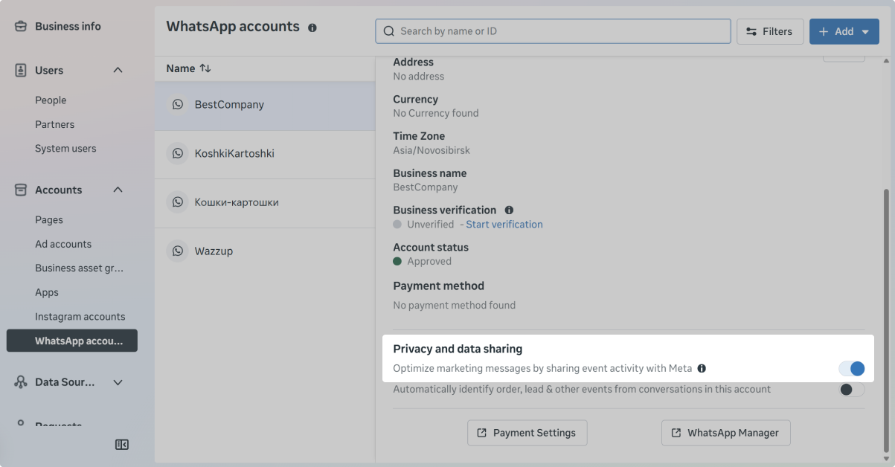This screenshot has height=467, width=895.
Task: Click the WhatsApp icon for Wazzup
Action: click(x=178, y=251)
